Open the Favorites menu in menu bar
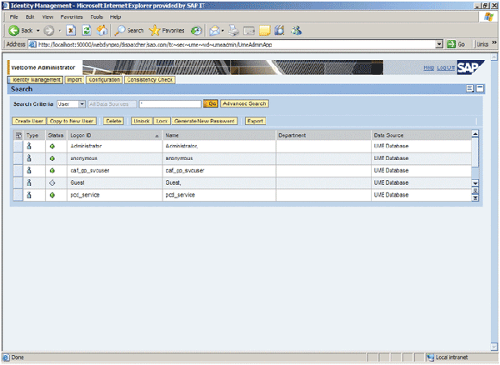Image resolution: width=500 pixels, height=365 pixels. 72,17
